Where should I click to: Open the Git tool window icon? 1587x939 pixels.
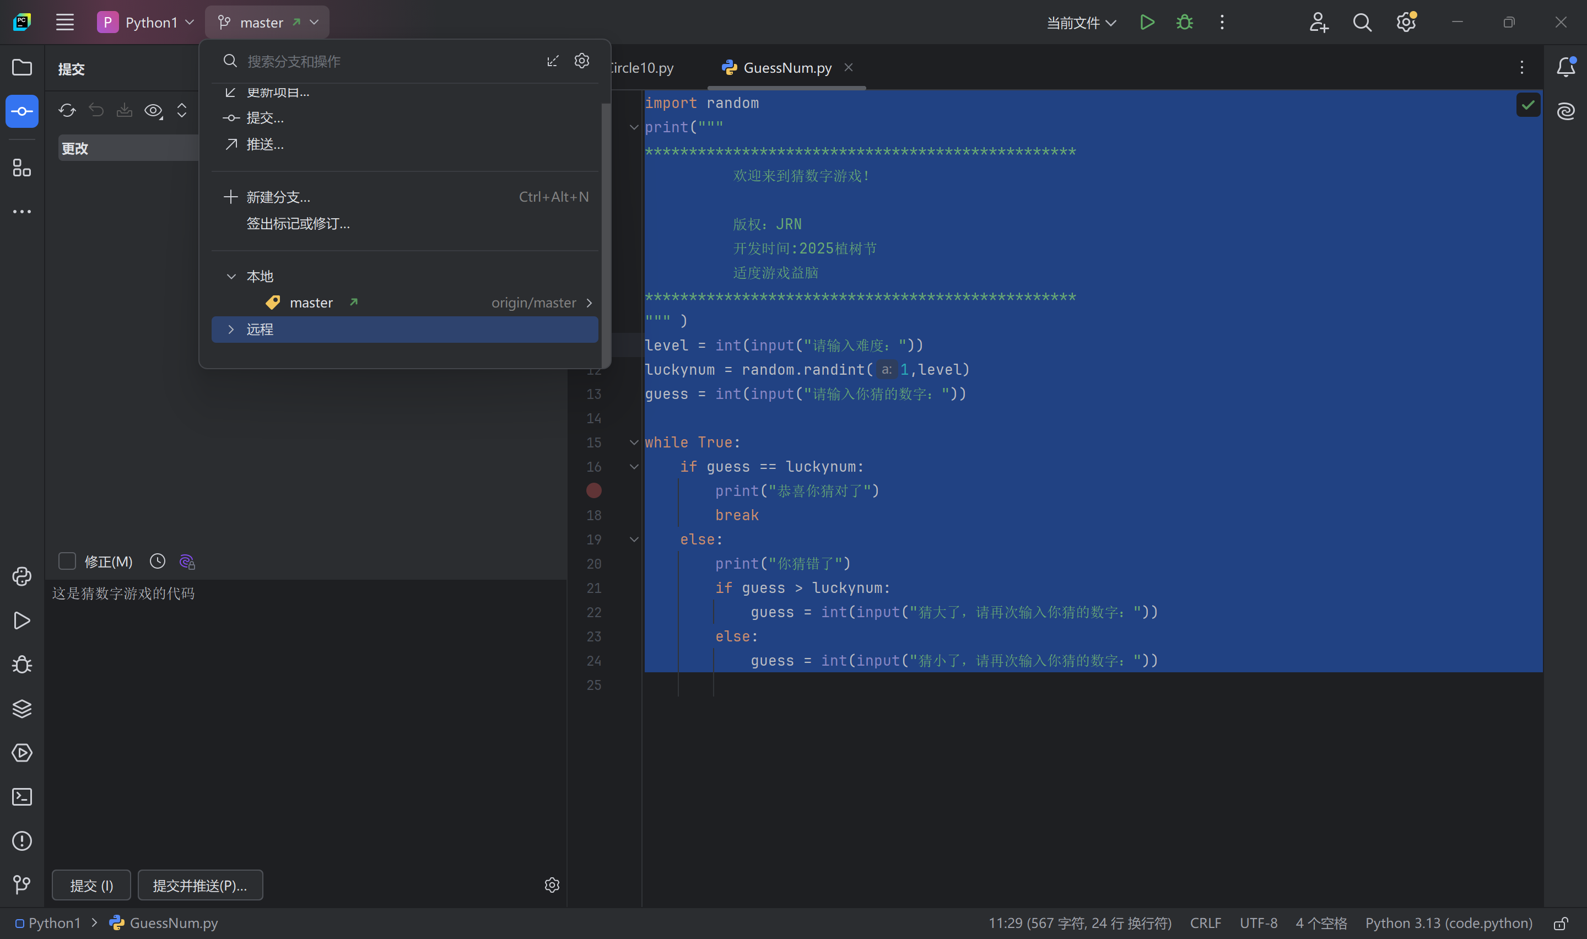pyautogui.click(x=21, y=884)
